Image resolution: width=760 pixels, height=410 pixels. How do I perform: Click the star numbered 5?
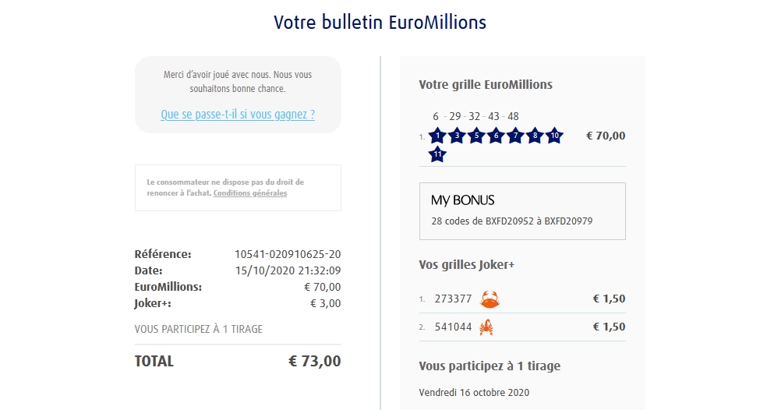pyautogui.click(x=476, y=136)
